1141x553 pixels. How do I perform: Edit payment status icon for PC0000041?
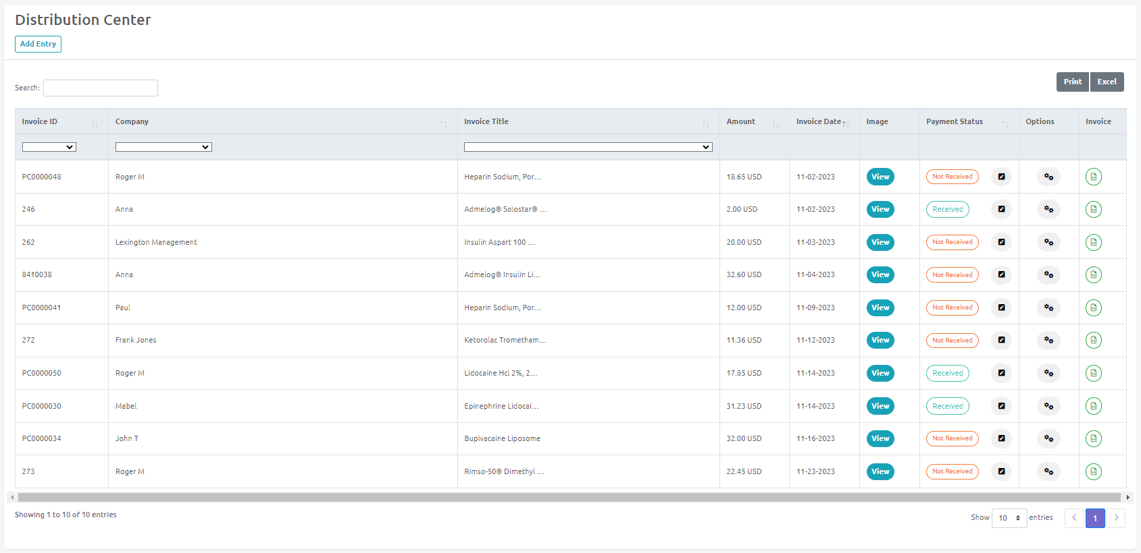tap(1001, 308)
